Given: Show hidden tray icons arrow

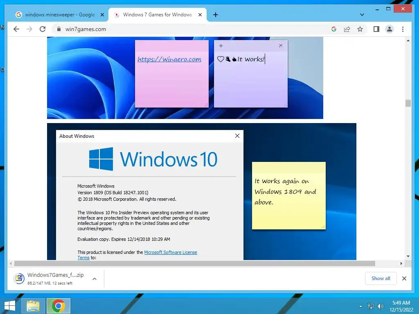Looking at the screenshot, I should [361, 306].
